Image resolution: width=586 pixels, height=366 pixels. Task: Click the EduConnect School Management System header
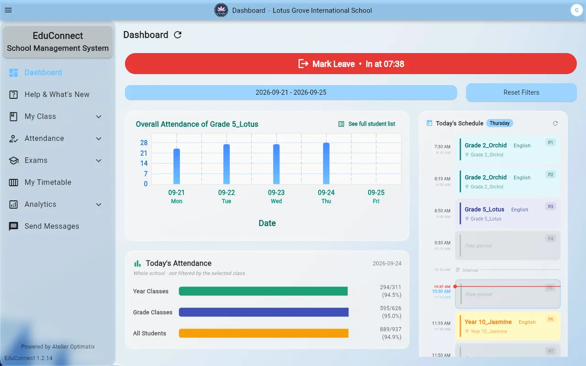coord(58,42)
